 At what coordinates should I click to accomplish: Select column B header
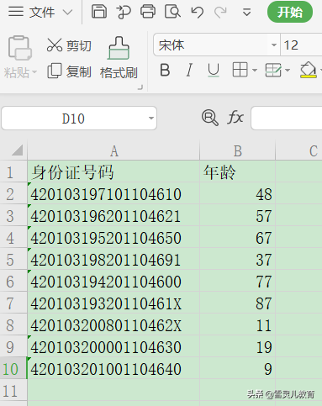tap(237, 151)
